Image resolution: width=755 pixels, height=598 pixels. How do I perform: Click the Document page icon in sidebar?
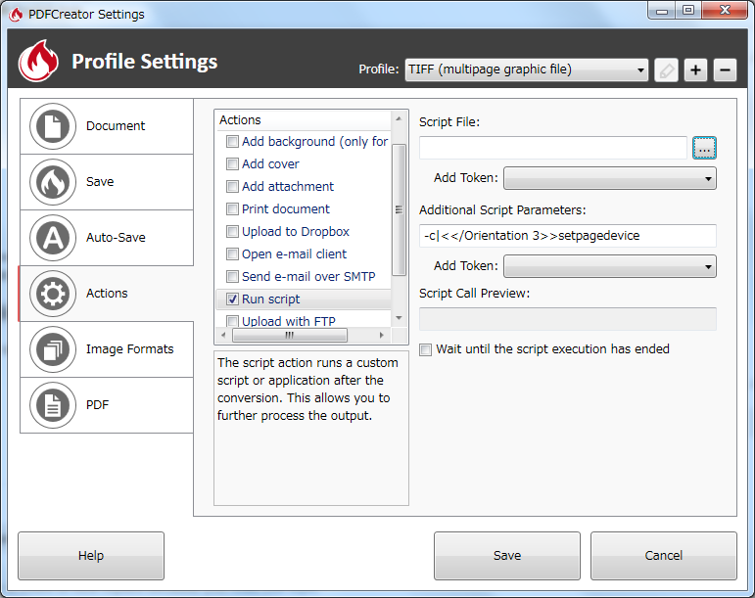point(53,126)
